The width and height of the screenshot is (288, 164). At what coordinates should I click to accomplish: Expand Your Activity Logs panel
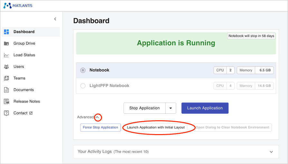271,152
